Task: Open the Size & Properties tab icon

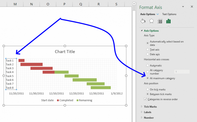Action: coord(160,21)
